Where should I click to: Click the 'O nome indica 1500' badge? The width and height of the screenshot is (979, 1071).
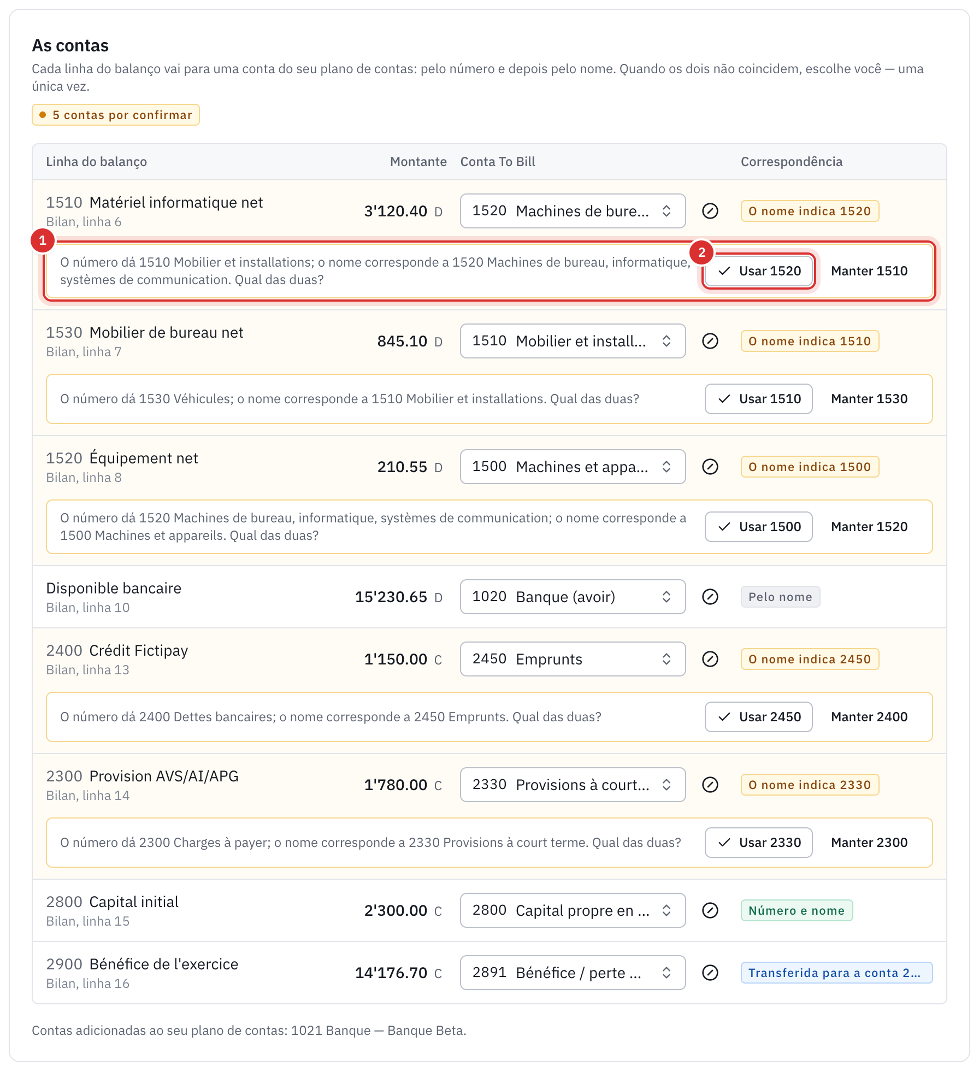click(x=810, y=467)
